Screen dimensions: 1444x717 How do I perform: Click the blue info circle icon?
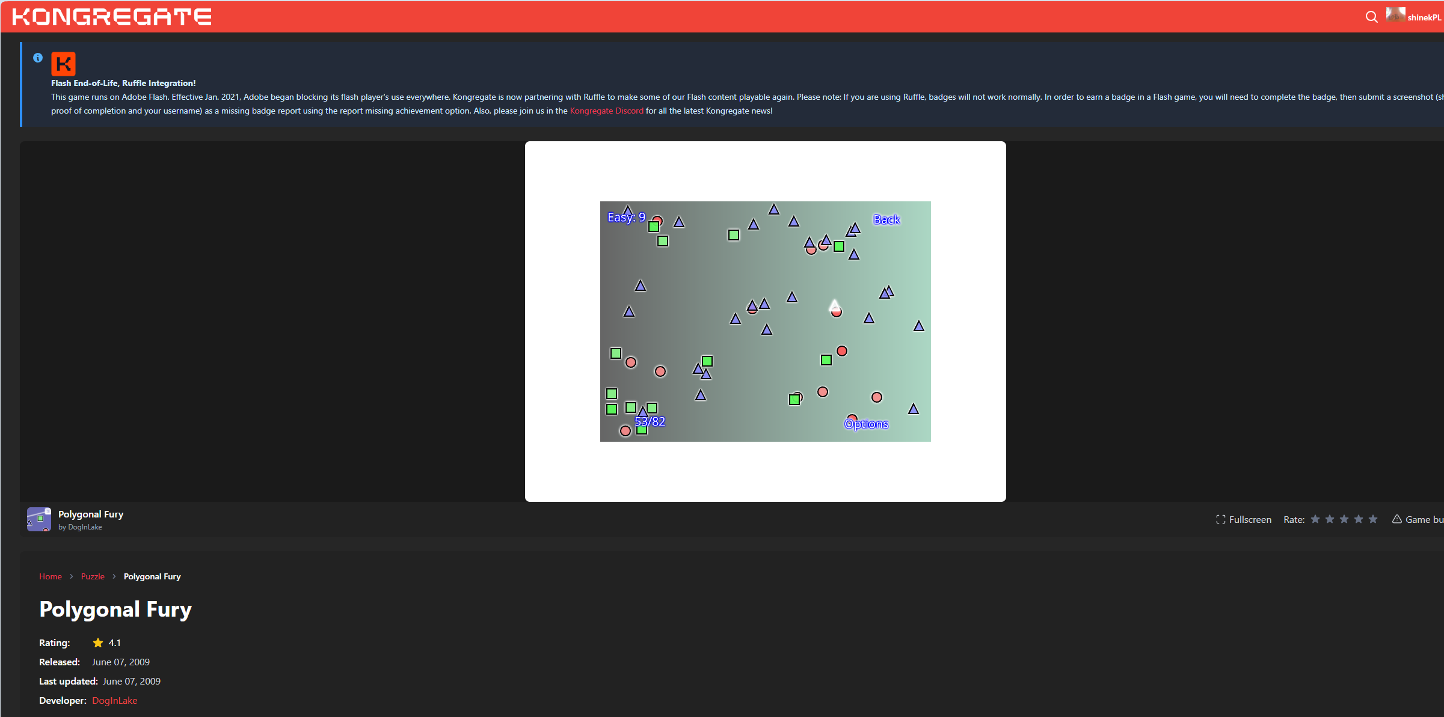pyautogui.click(x=38, y=58)
